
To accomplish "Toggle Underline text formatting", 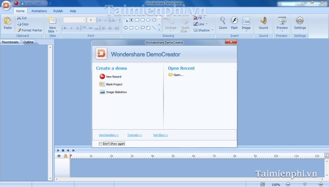I will click(78, 28).
